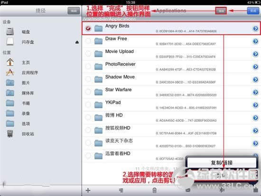Click the 微博 HD folder icon
This screenshot has width=261, height=196.
tap(98, 118)
